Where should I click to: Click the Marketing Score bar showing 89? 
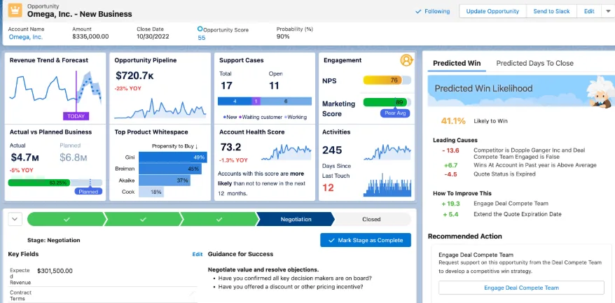point(387,102)
